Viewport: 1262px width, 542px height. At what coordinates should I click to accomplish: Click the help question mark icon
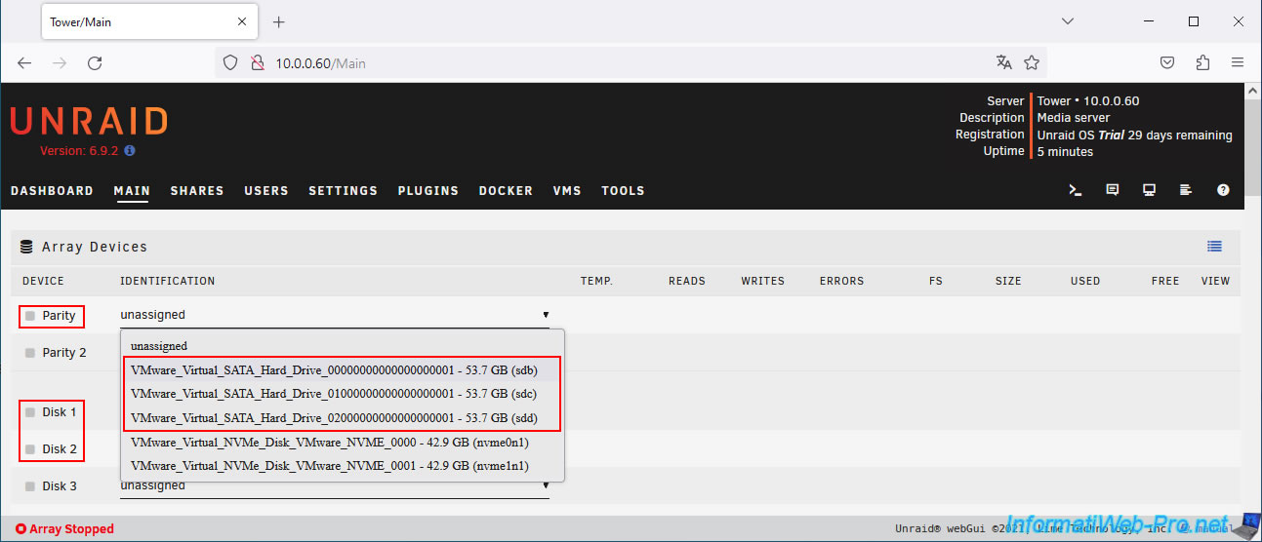[1223, 190]
